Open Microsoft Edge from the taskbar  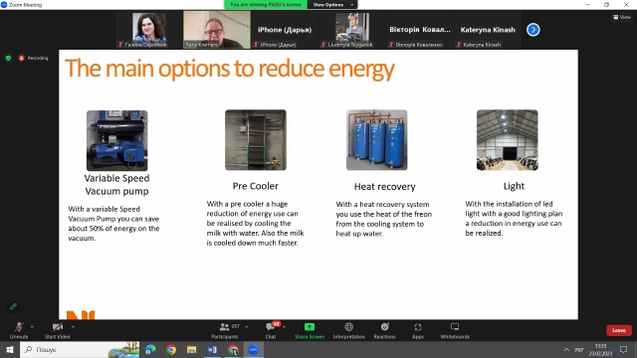(150, 349)
